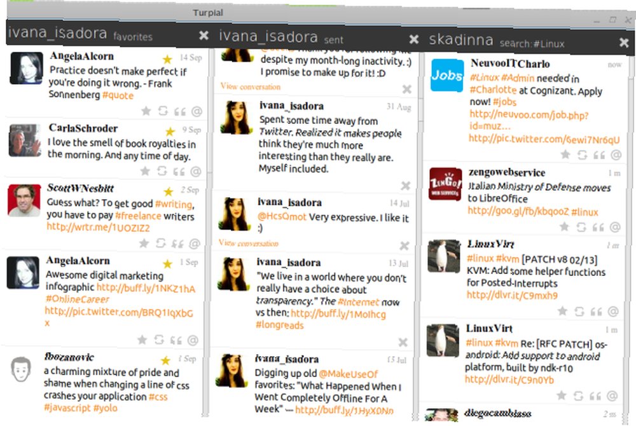Delete the @HcsQmot 'Very expressive' tweet

pos(404,245)
